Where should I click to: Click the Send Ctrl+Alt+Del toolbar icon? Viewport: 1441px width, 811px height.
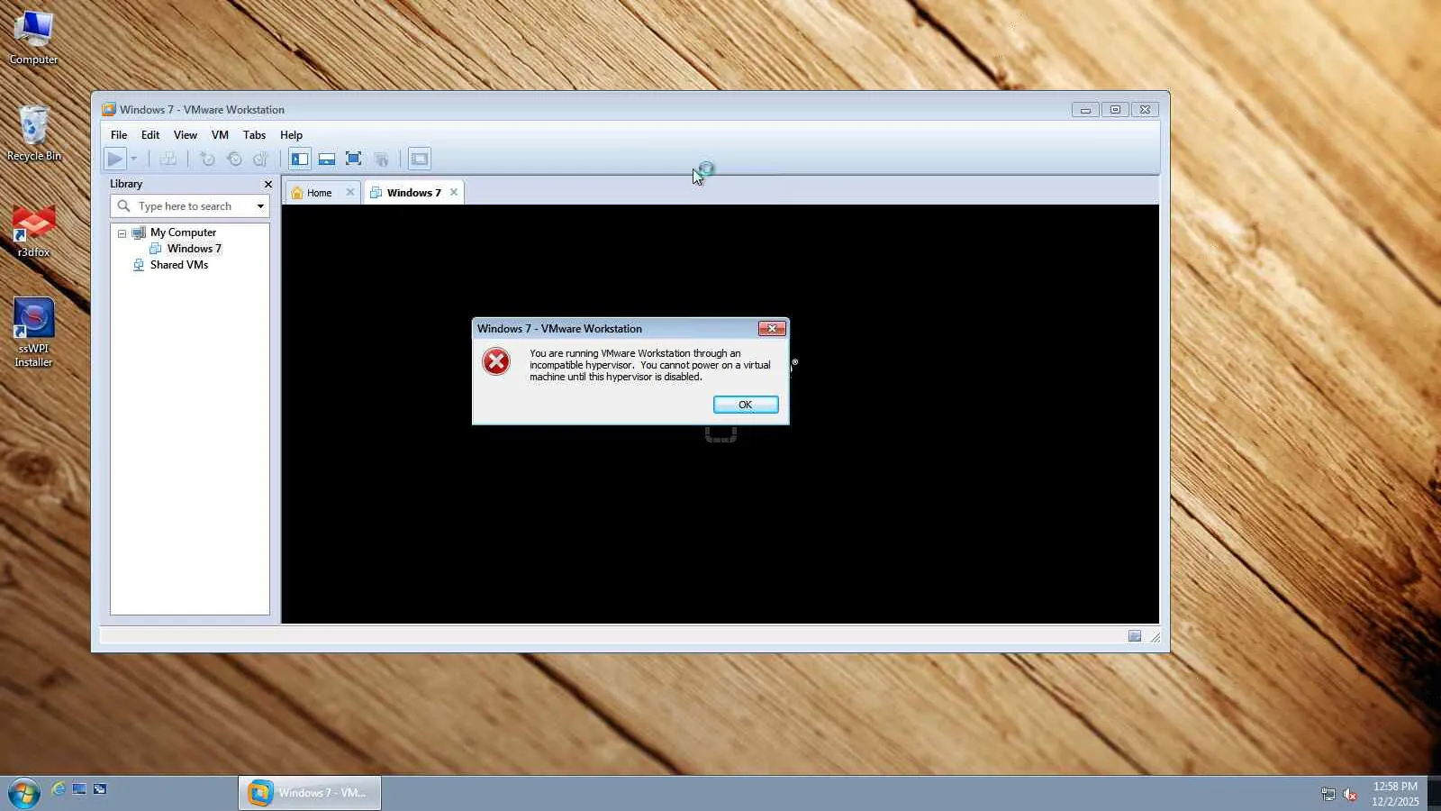(168, 159)
